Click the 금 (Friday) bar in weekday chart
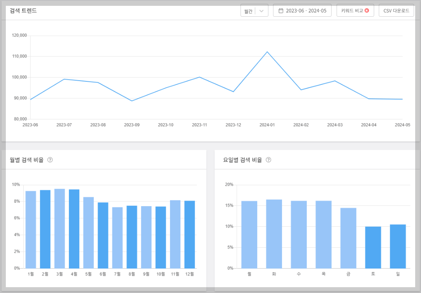The image size is (421, 293). 348,238
